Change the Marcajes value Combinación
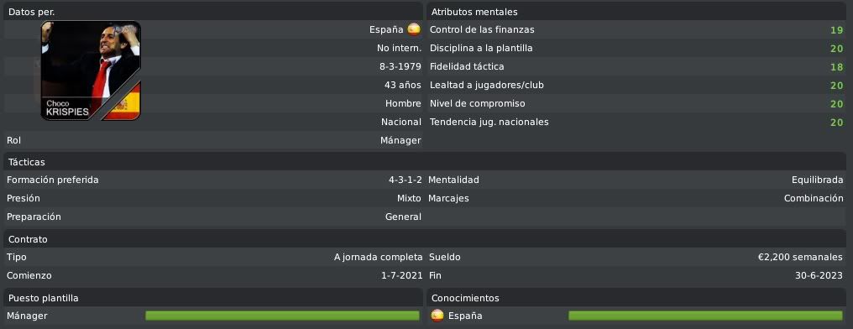Screen dimensions: 853x329 point(814,198)
